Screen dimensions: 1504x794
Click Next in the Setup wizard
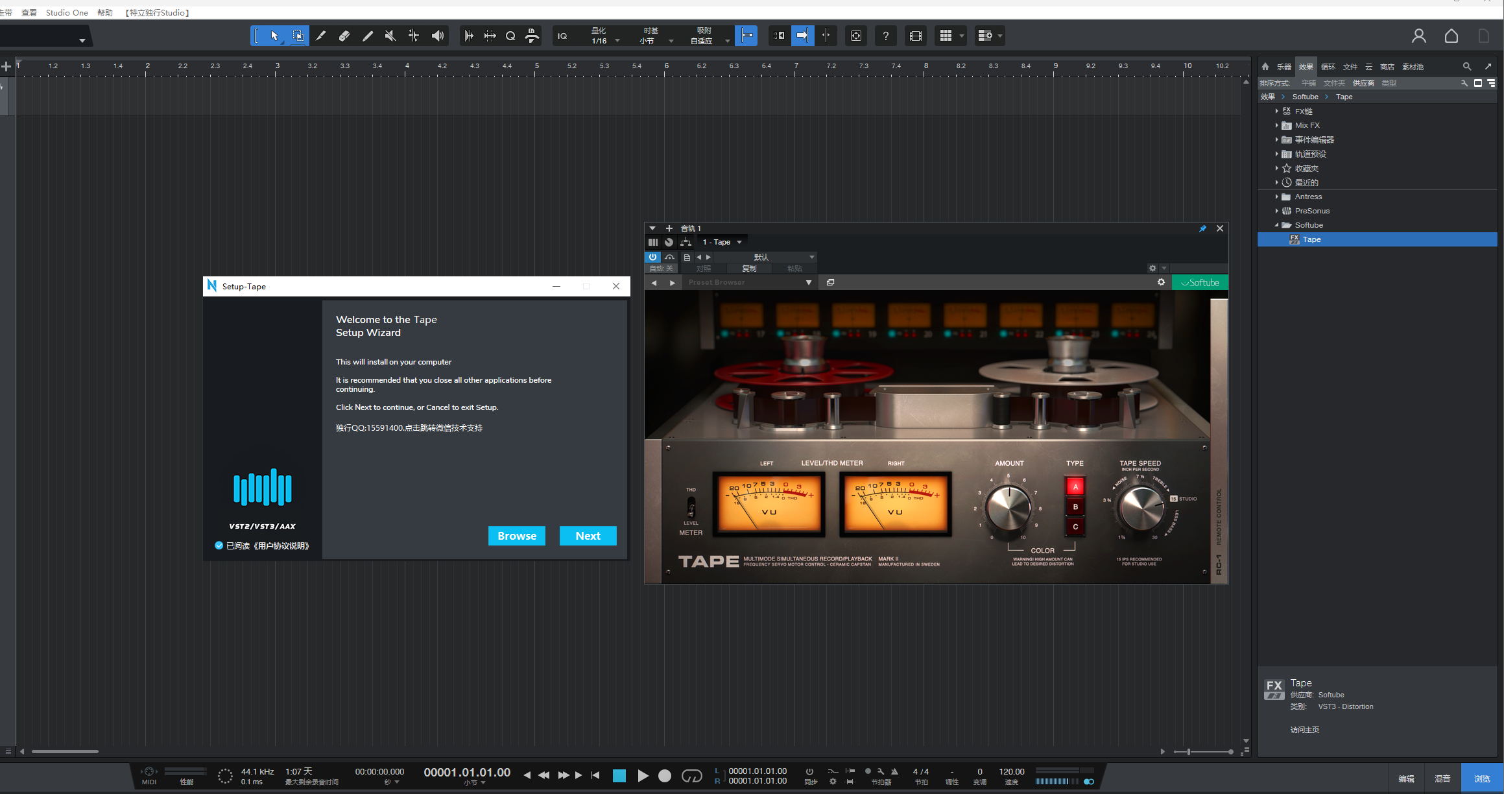point(588,536)
